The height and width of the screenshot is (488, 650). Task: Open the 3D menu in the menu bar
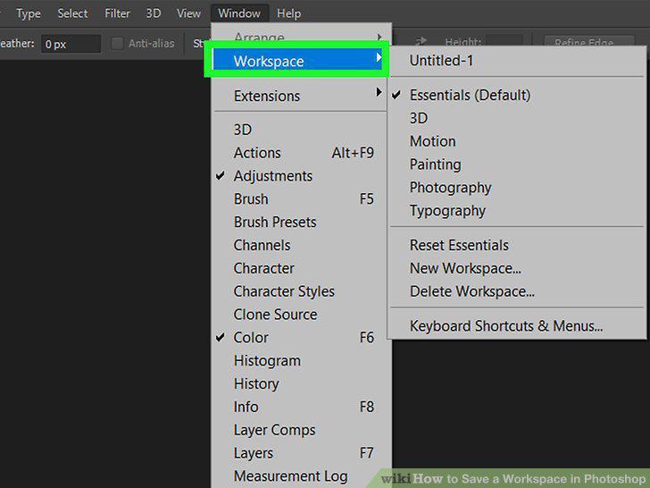[x=154, y=13]
